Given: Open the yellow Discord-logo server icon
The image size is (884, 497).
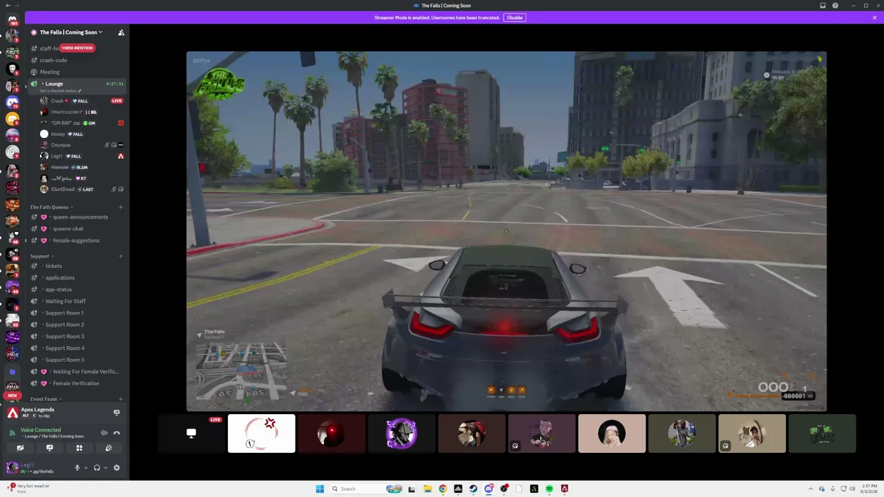Looking at the screenshot, I should [x=12, y=119].
